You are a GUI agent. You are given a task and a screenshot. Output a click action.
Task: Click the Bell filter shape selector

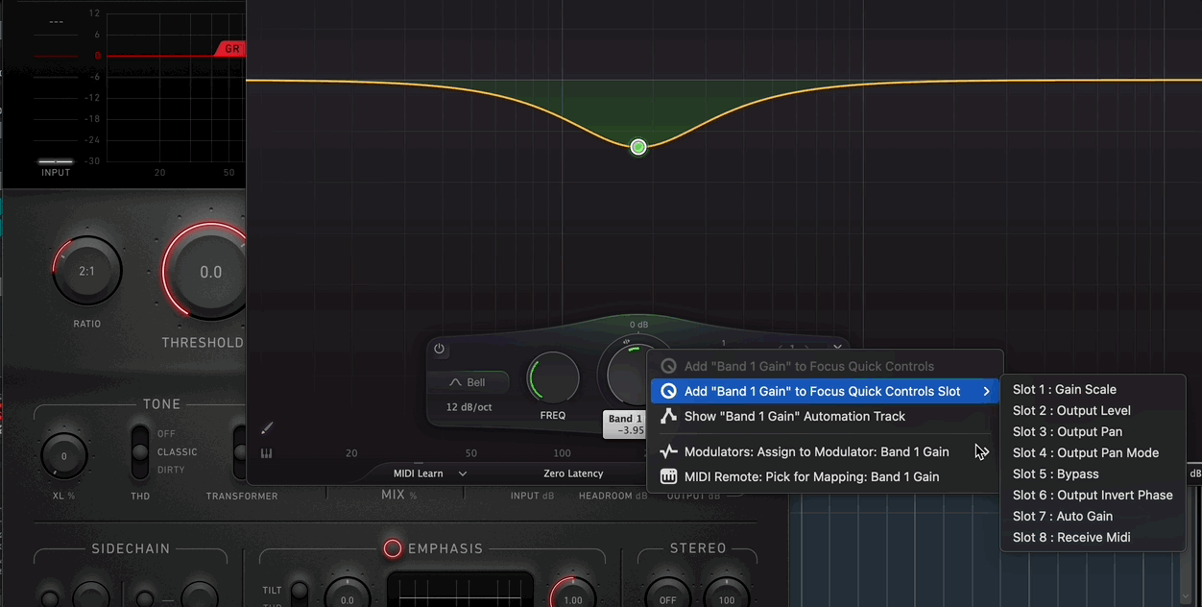pyautogui.click(x=469, y=382)
